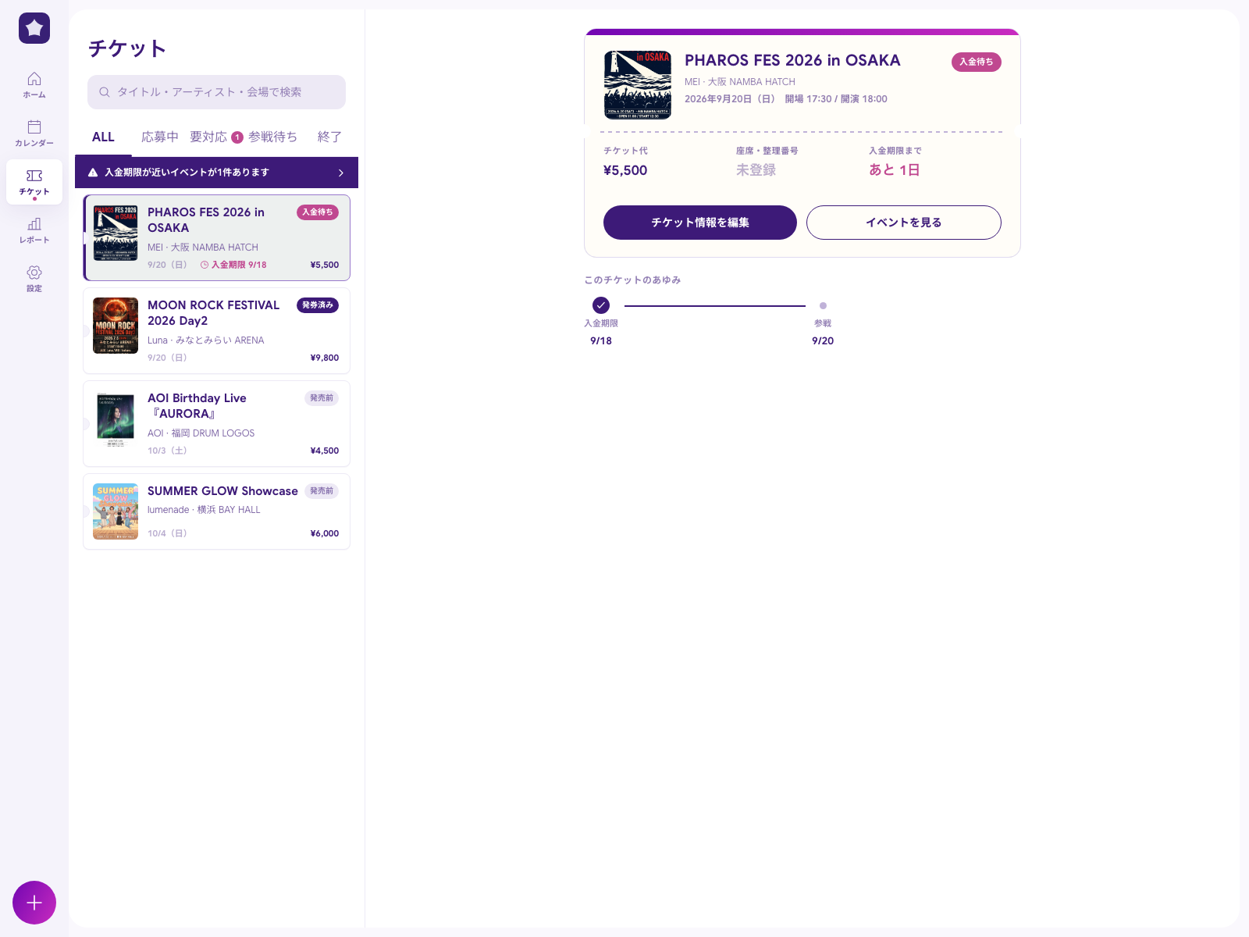Click the イベントを見る button

point(904,223)
